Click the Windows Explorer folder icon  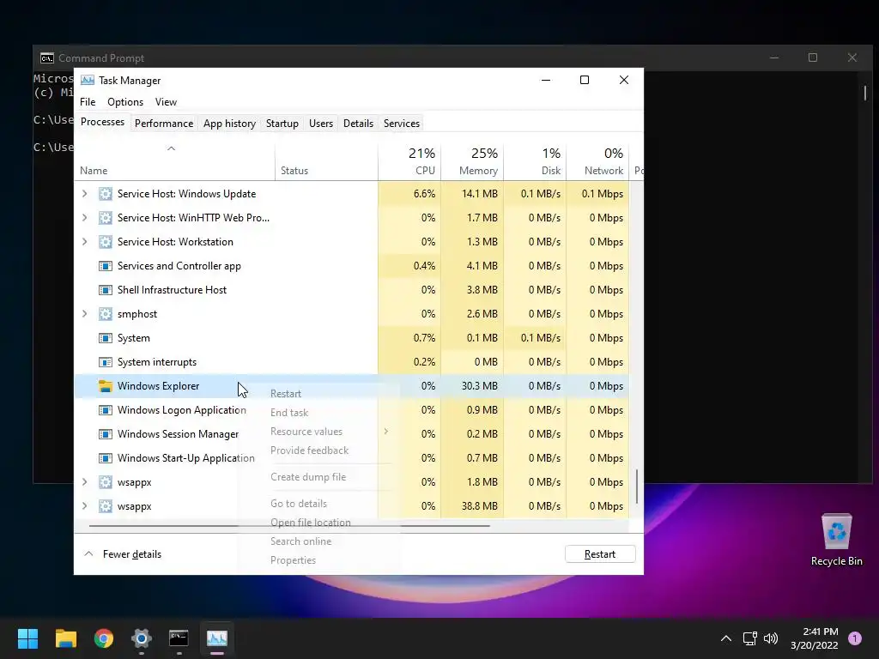(x=106, y=386)
